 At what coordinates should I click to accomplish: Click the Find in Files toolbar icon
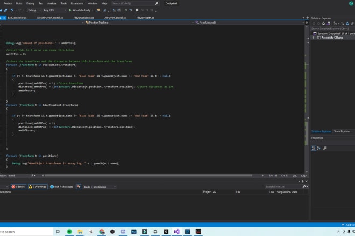98,10
